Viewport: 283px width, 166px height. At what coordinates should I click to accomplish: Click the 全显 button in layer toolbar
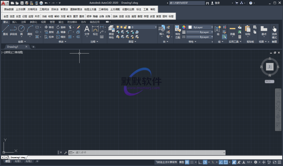6,16
